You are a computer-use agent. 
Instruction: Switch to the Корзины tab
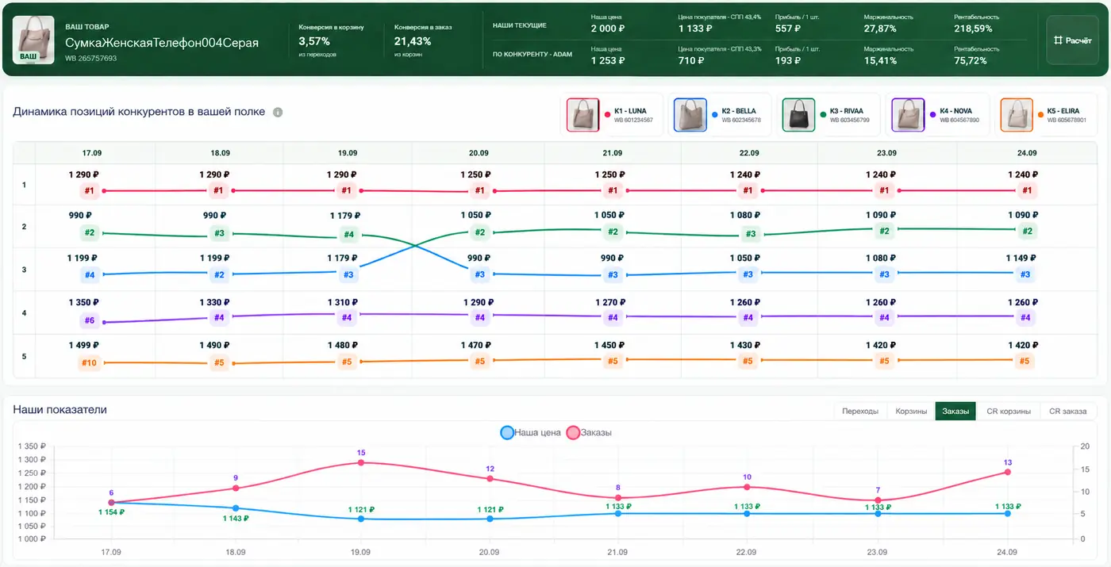(x=911, y=411)
